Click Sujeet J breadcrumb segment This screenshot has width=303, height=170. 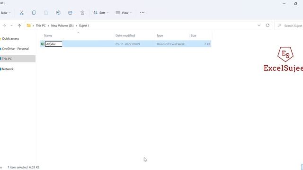(x=84, y=25)
